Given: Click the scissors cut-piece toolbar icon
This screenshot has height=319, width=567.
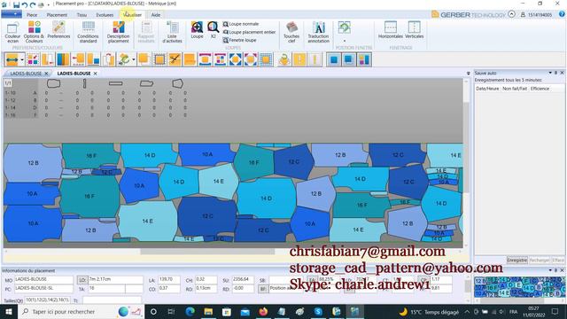Looking at the screenshot, I should 175,59.
